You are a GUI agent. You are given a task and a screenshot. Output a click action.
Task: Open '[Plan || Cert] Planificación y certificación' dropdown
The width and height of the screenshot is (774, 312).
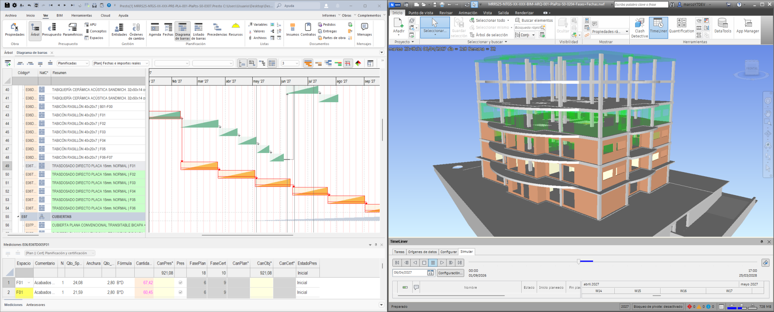[60, 253]
